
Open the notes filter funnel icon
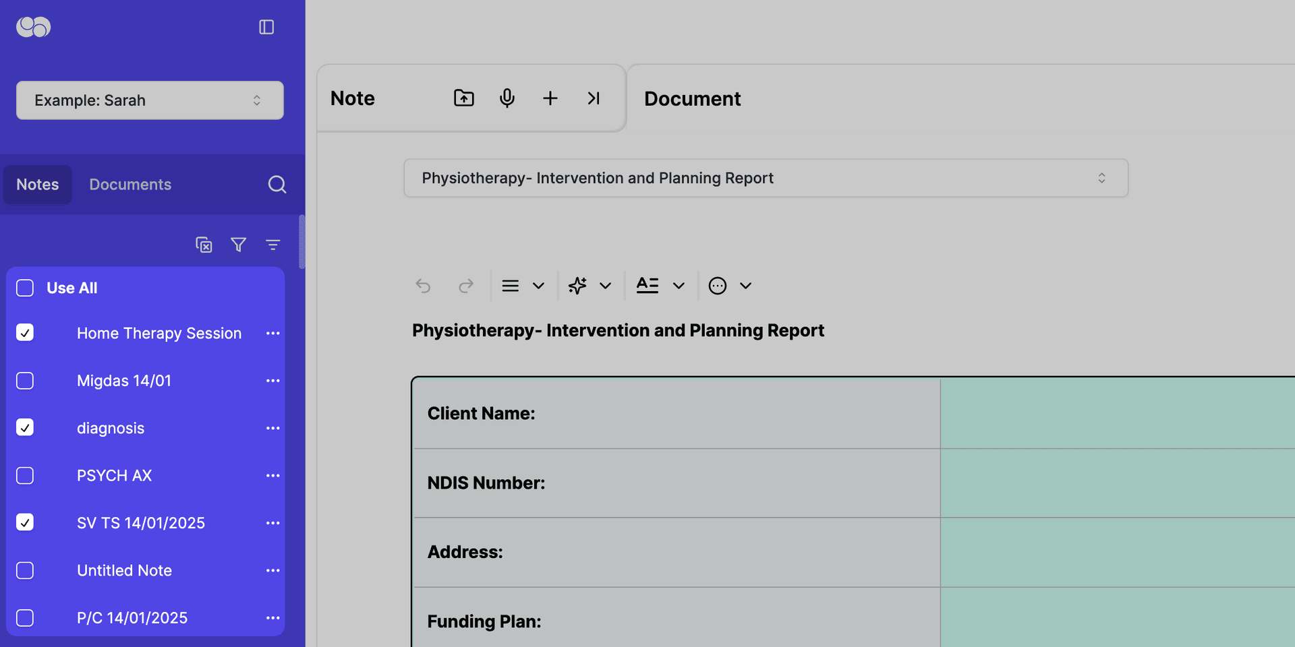238,244
